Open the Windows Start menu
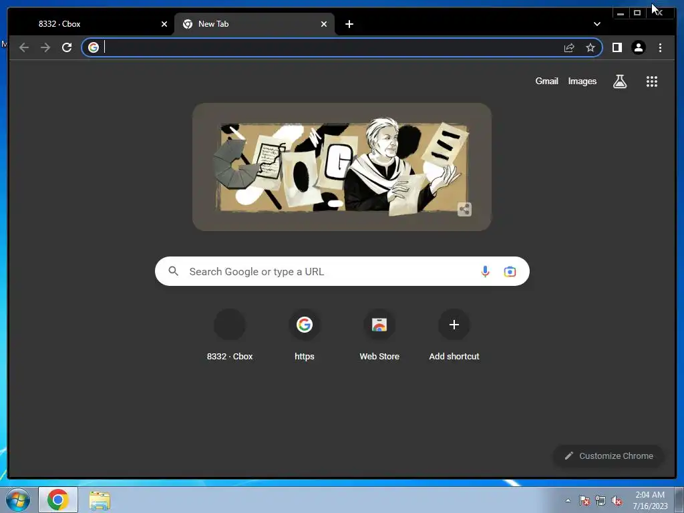Screen dimensions: 684x513 [x=18, y=500]
